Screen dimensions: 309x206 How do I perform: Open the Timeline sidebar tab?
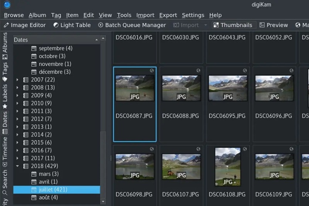[5, 152]
